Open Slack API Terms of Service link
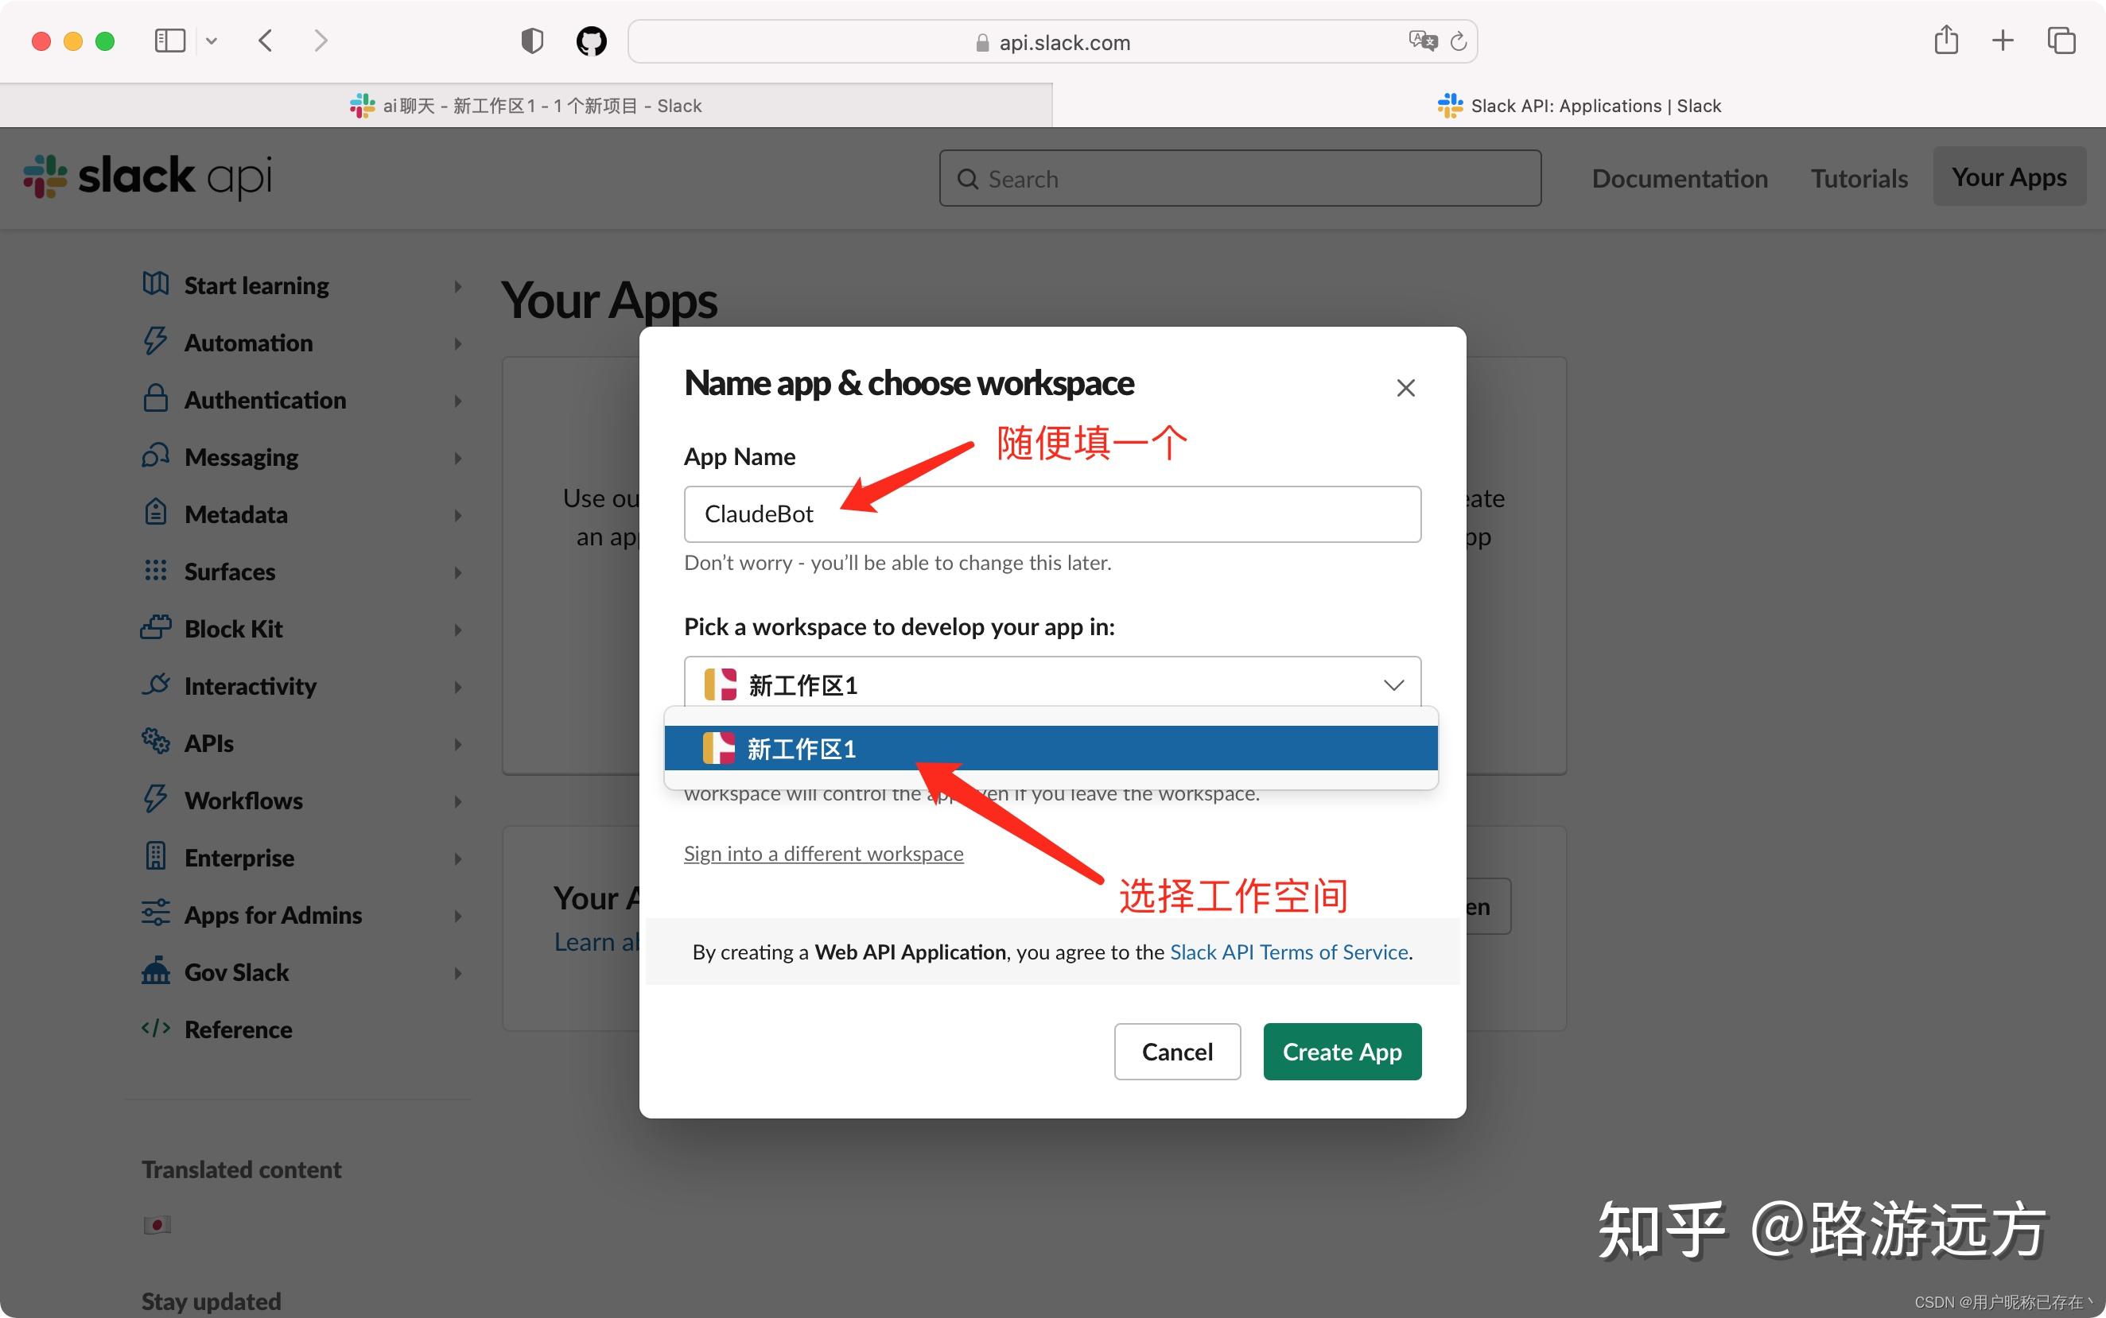The image size is (2106, 1318). point(1288,952)
